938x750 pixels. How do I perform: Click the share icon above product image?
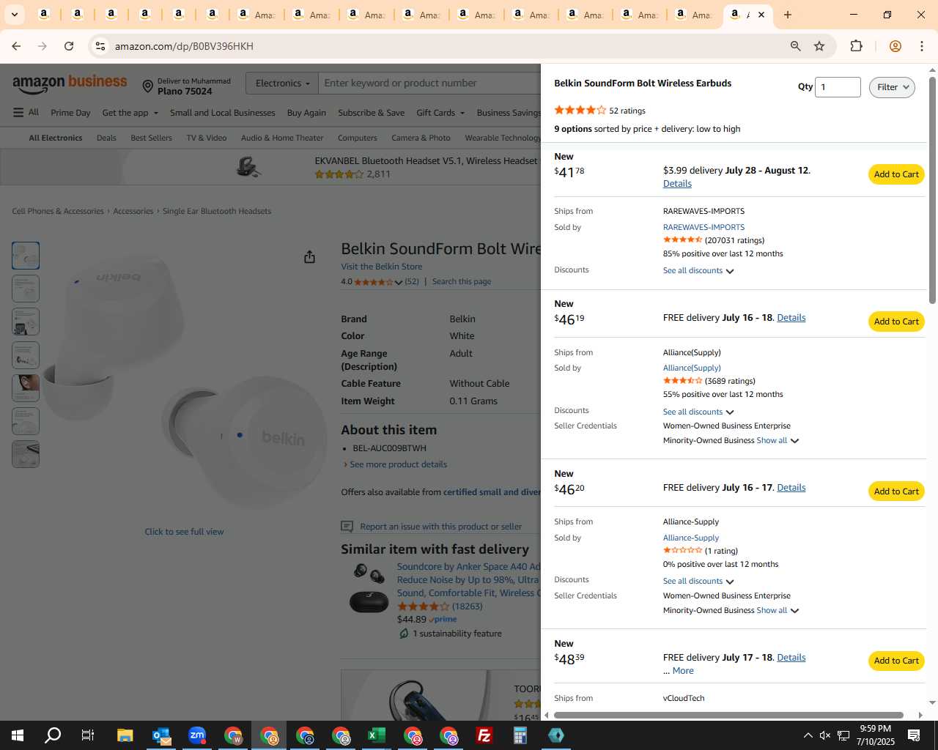tap(309, 256)
